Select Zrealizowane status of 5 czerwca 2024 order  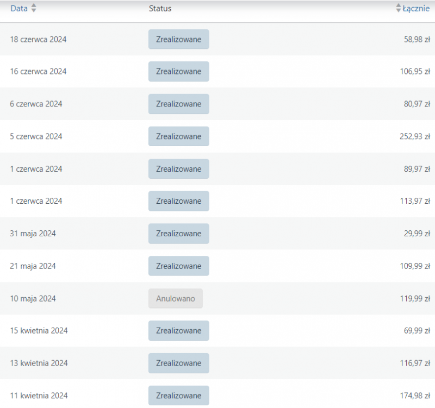(178, 136)
